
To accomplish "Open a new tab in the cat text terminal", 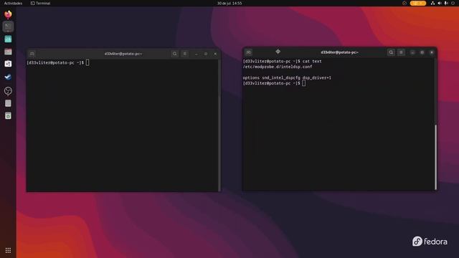I will coord(249,52).
